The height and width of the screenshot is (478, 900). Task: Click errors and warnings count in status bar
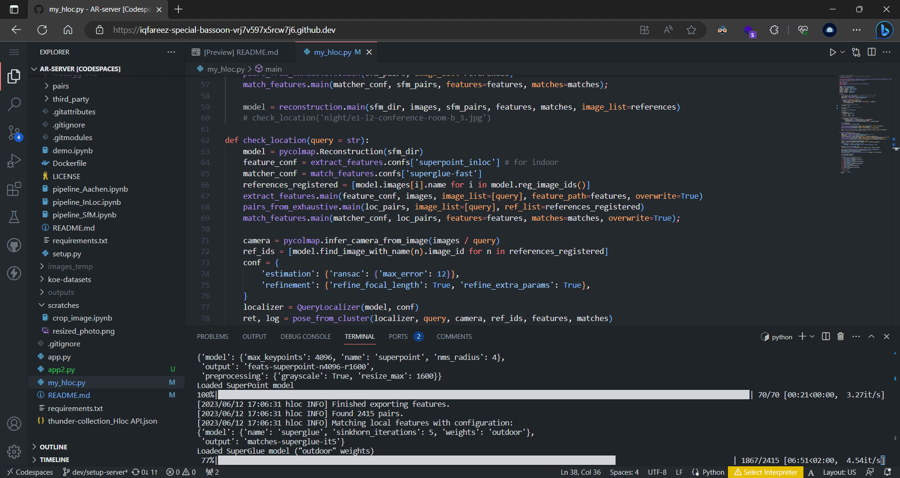tap(181, 472)
